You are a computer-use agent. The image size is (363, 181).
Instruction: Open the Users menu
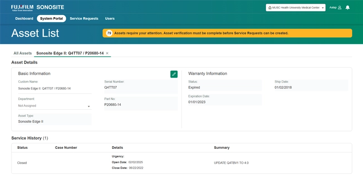tap(110, 19)
